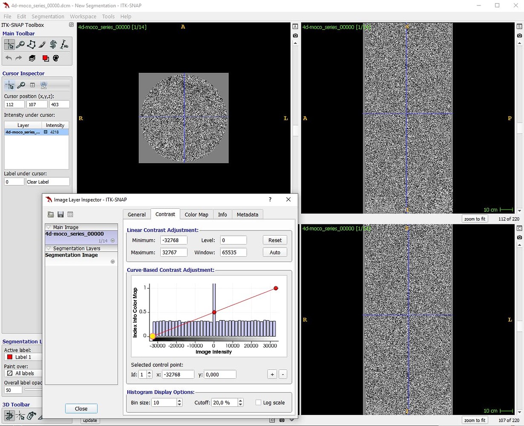Click the save icon in the Image Layer Inspector

60,214
